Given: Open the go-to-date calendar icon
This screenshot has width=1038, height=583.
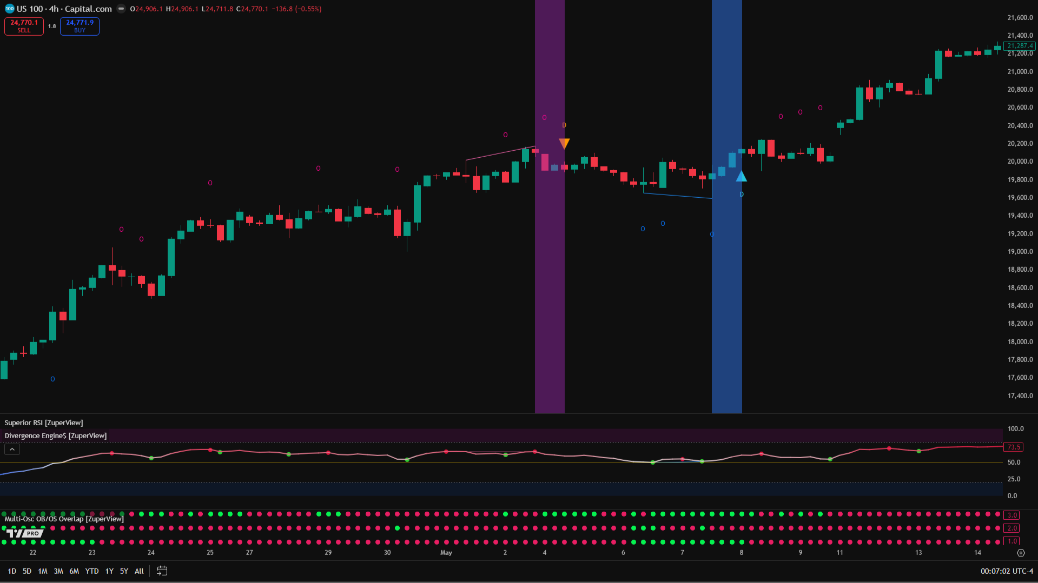Looking at the screenshot, I should (162, 571).
